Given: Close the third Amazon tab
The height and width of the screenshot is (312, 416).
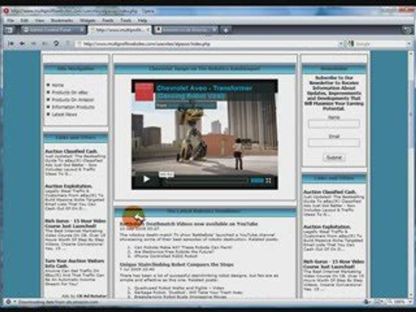Looking at the screenshot, I should 214,29.
